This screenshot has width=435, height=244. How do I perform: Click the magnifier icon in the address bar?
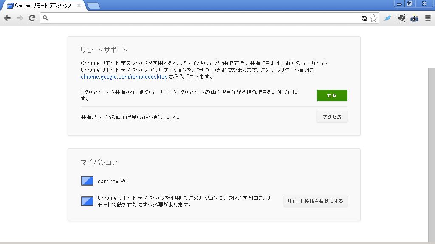click(46, 18)
